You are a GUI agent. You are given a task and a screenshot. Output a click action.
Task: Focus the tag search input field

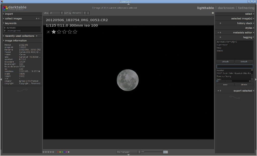coord(235,66)
